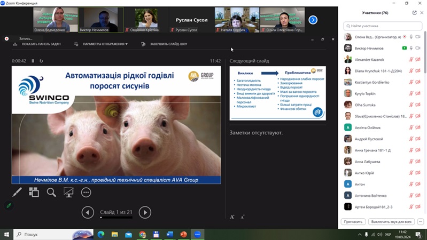Open system tray volume icon
427x240 pixels.
tap(380, 234)
